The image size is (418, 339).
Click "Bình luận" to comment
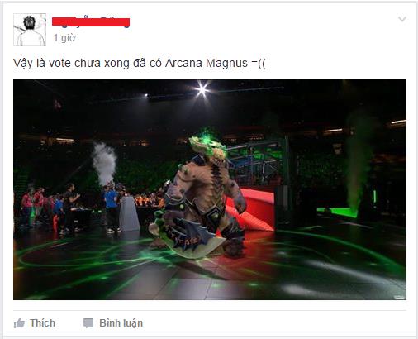(121, 323)
